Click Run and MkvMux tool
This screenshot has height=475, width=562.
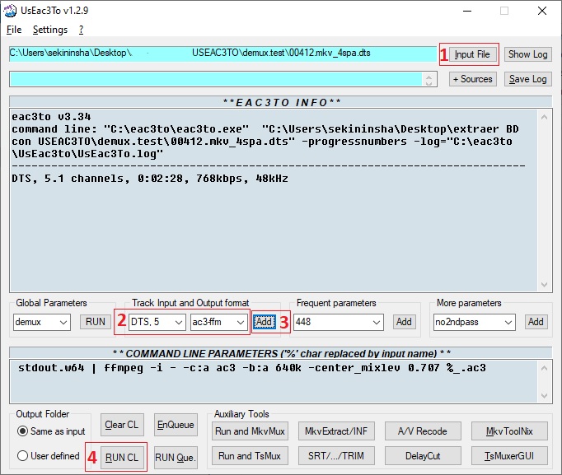[x=250, y=431]
